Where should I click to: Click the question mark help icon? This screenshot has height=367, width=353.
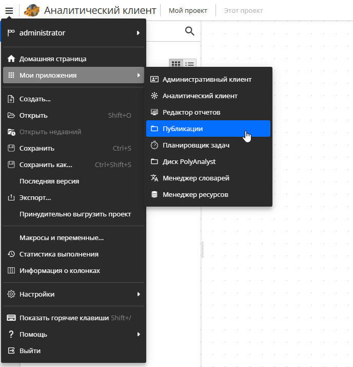point(11,334)
